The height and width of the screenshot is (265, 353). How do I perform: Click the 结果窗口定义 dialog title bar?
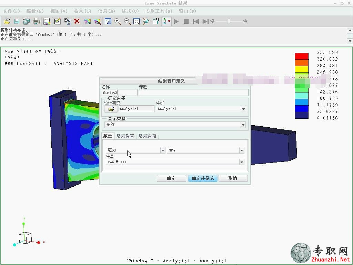coord(171,81)
